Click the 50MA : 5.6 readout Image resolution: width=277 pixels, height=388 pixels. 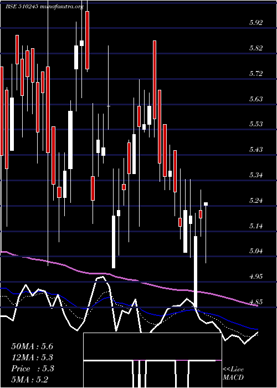[32, 346]
